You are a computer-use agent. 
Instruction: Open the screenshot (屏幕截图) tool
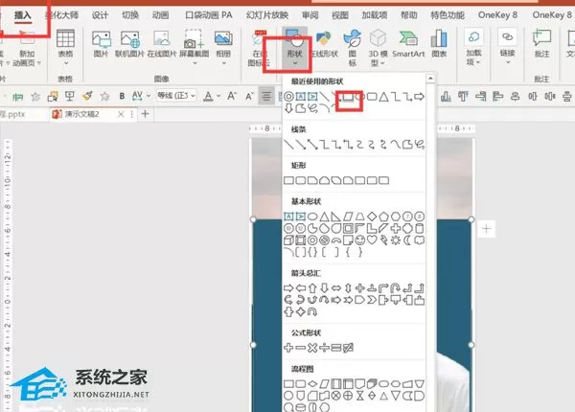(194, 47)
